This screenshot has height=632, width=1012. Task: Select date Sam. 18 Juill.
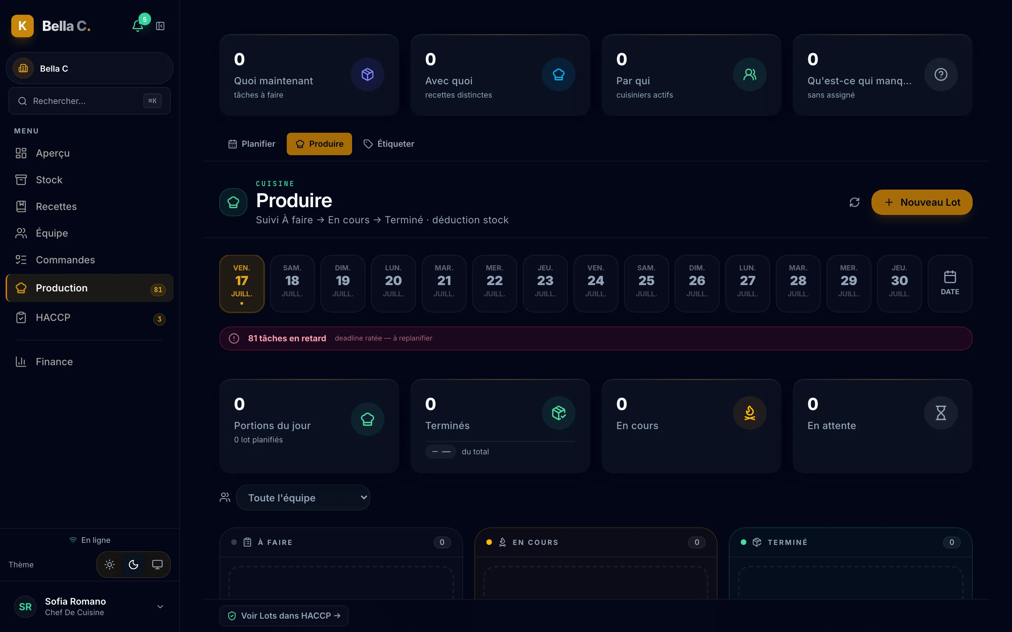(x=292, y=283)
